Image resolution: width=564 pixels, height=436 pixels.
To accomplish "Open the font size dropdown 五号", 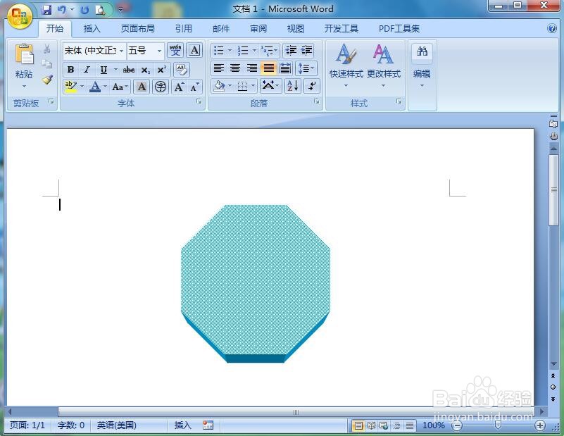I will [x=159, y=51].
